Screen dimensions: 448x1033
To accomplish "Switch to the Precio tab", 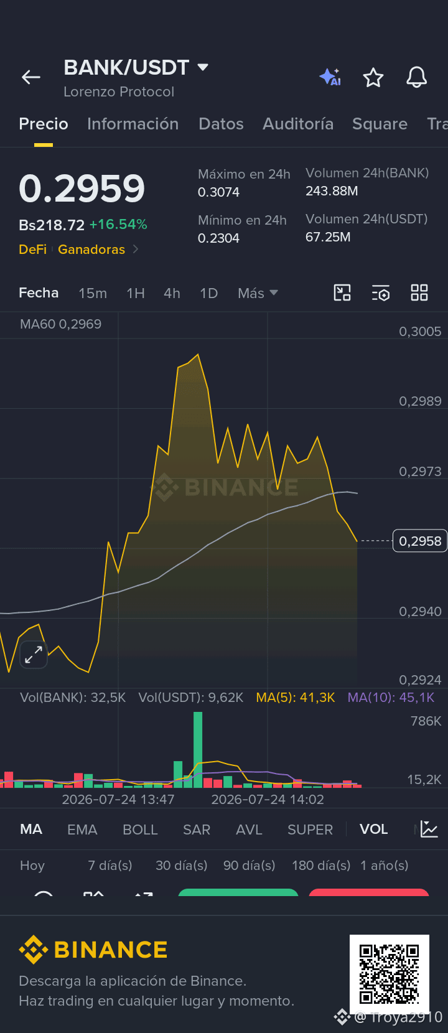I will coord(44,124).
